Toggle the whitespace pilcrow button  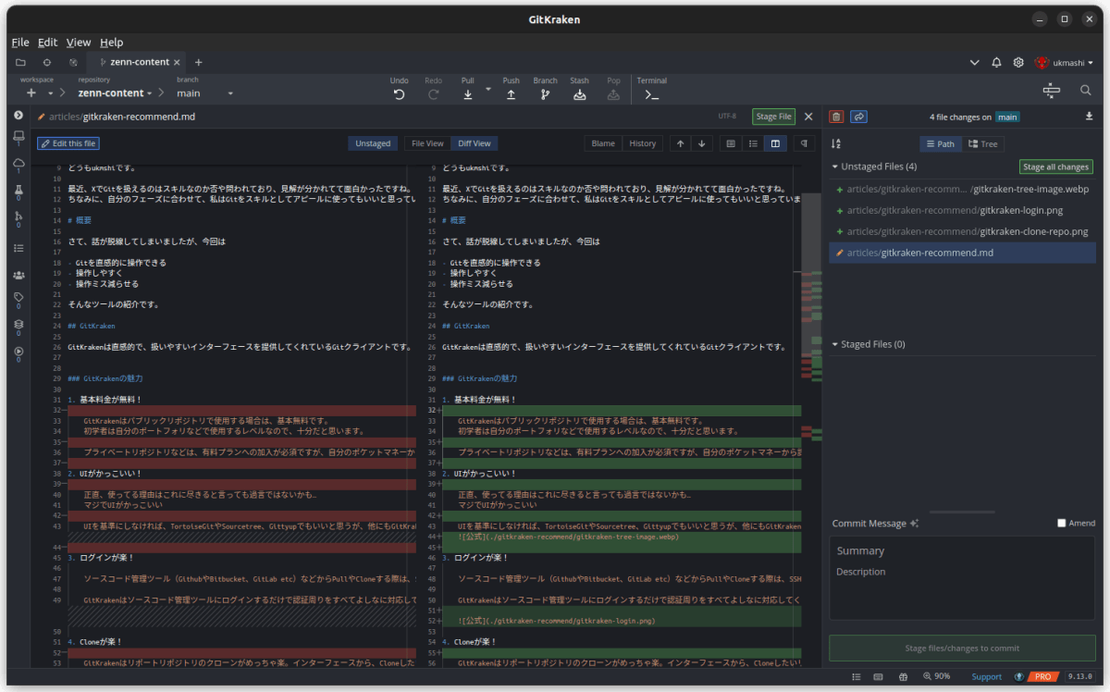tap(804, 143)
